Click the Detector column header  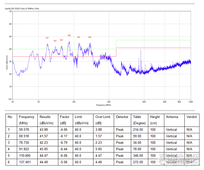(x=122, y=117)
